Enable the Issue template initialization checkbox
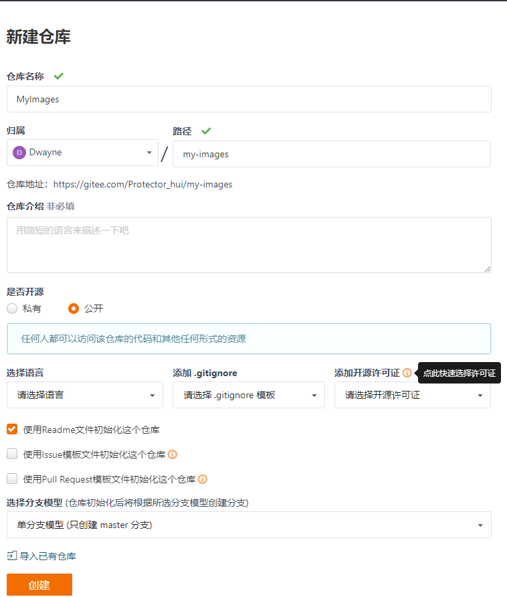 point(12,454)
